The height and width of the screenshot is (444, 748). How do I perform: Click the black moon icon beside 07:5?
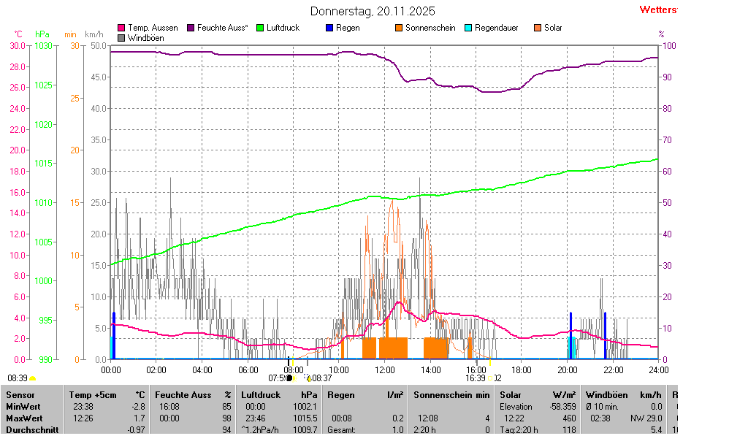point(289,378)
